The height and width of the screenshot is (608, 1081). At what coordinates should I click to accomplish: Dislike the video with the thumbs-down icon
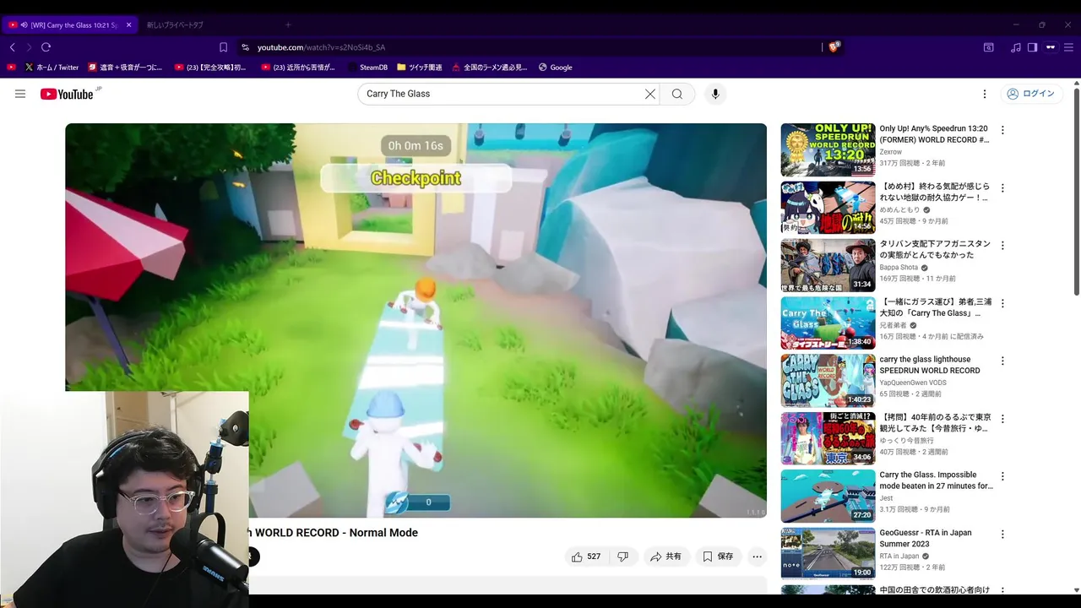[623, 556]
